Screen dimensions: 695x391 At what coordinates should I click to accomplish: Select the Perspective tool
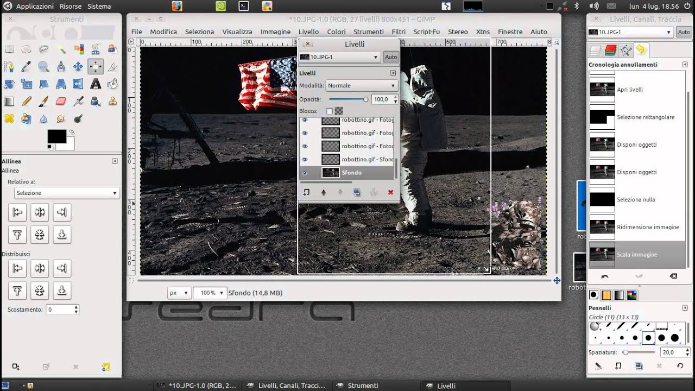(61, 84)
